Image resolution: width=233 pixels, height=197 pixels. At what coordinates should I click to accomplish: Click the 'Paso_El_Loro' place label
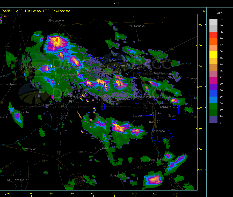[x=179, y=189]
